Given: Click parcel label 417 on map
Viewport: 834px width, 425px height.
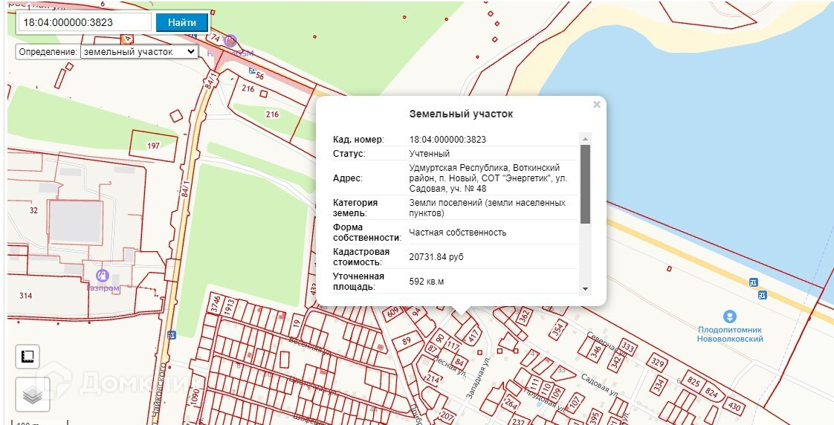Looking at the screenshot, I should click(x=473, y=336).
